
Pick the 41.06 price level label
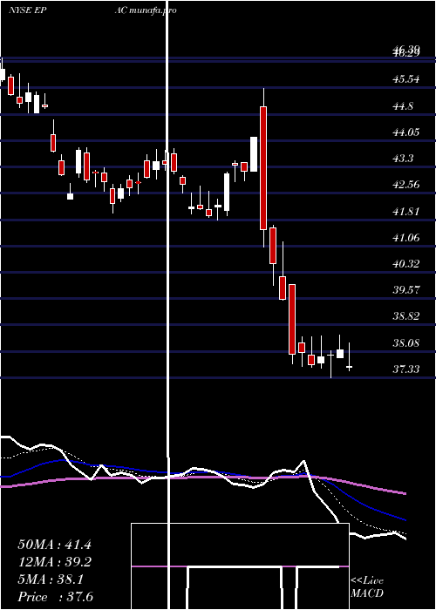pyautogui.click(x=406, y=237)
